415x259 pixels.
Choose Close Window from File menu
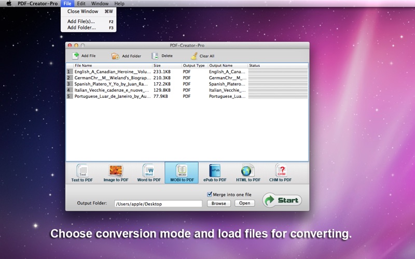(88, 11)
